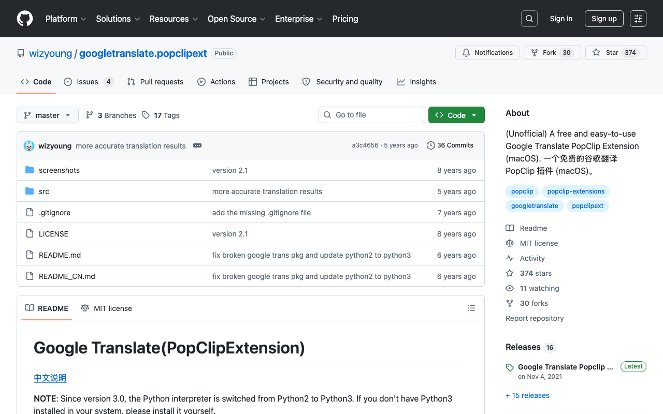This screenshot has width=663, height=414.
Task: Open the green Code dropdown
Action: [x=456, y=115]
